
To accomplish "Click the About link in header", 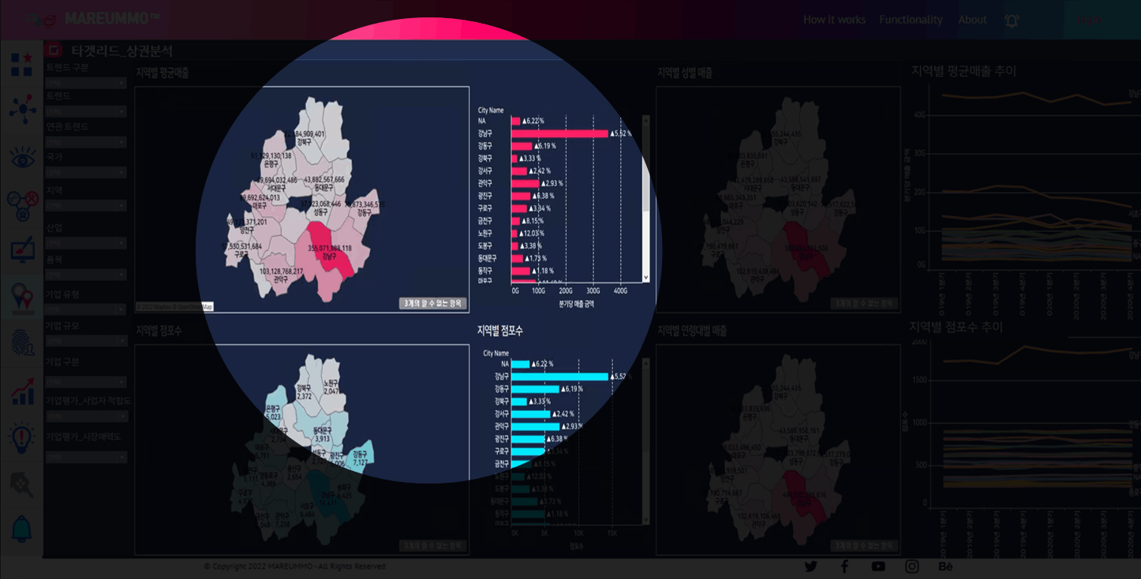I will [x=972, y=20].
